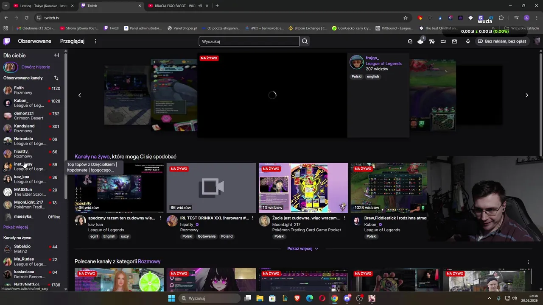543x305 pixels.
Task: Select the Twitch browser tab
Action: pos(111,6)
